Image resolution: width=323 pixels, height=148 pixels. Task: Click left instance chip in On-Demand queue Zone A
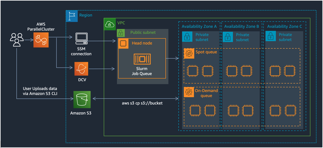tap(195, 110)
